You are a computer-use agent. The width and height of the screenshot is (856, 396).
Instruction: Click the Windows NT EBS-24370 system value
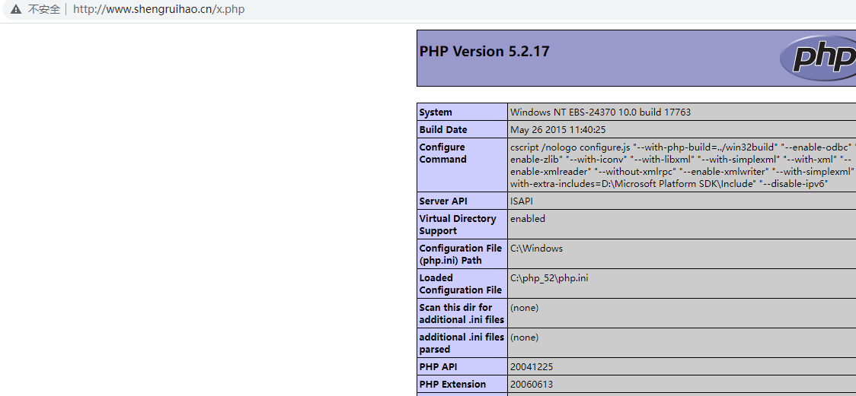pyautogui.click(x=600, y=112)
